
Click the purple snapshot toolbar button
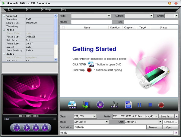coord(100,105)
